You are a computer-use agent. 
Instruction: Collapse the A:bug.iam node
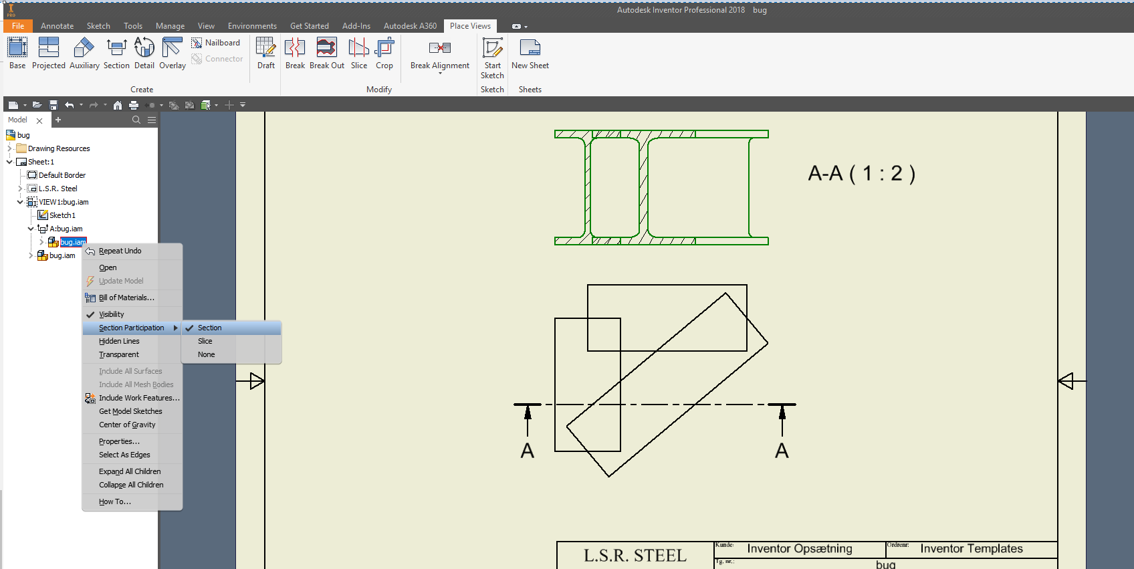tap(31, 229)
